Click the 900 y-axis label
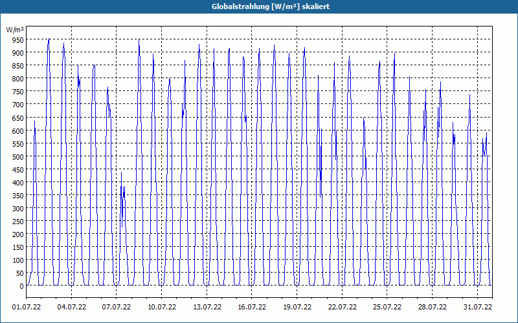The height and width of the screenshot is (323, 518). [x=17, y=53]
